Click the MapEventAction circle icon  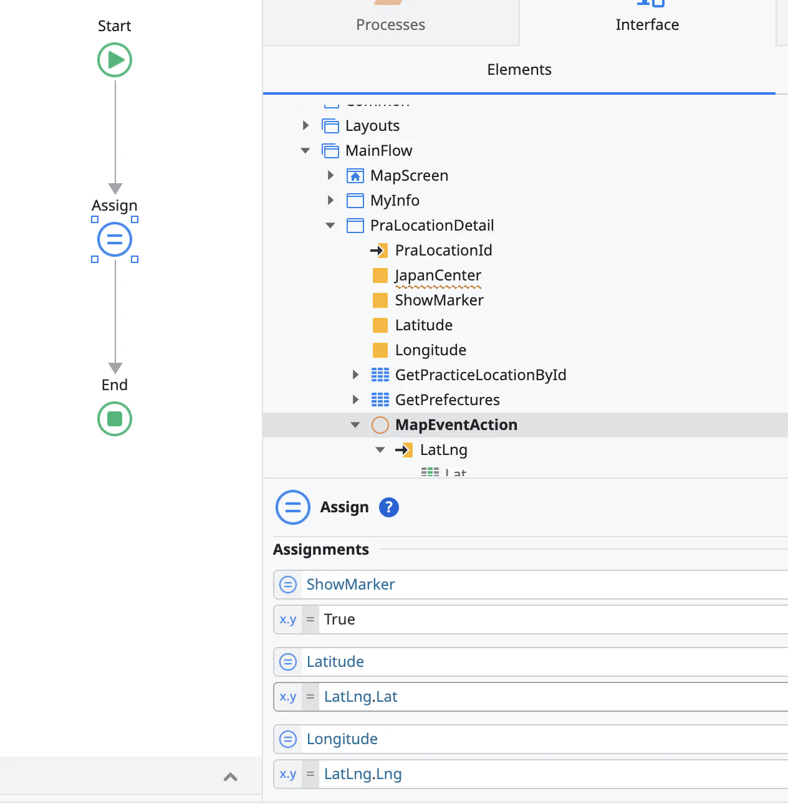tap(380, 425)
